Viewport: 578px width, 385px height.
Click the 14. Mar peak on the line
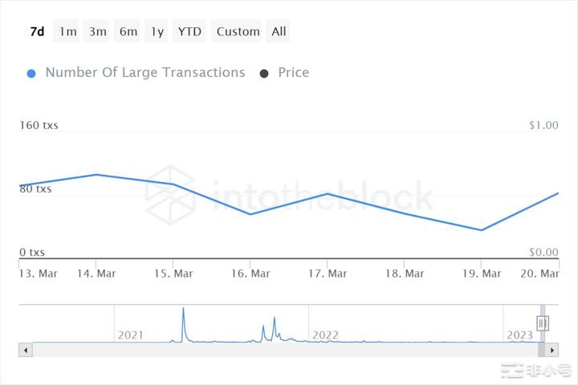(96, 174)
